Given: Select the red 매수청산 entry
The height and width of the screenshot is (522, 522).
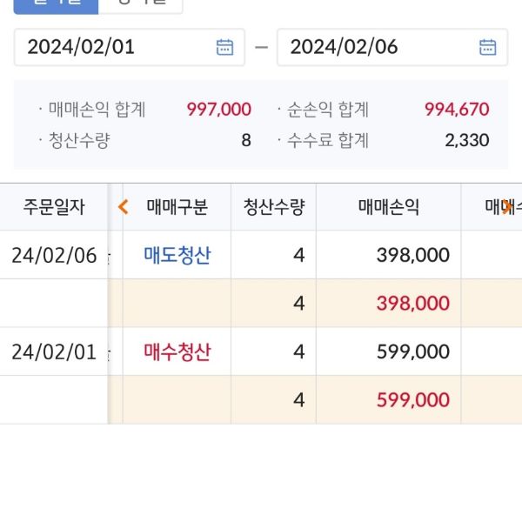Looking at the screenshot, I should pyautogui.click(x=177, y=351).
